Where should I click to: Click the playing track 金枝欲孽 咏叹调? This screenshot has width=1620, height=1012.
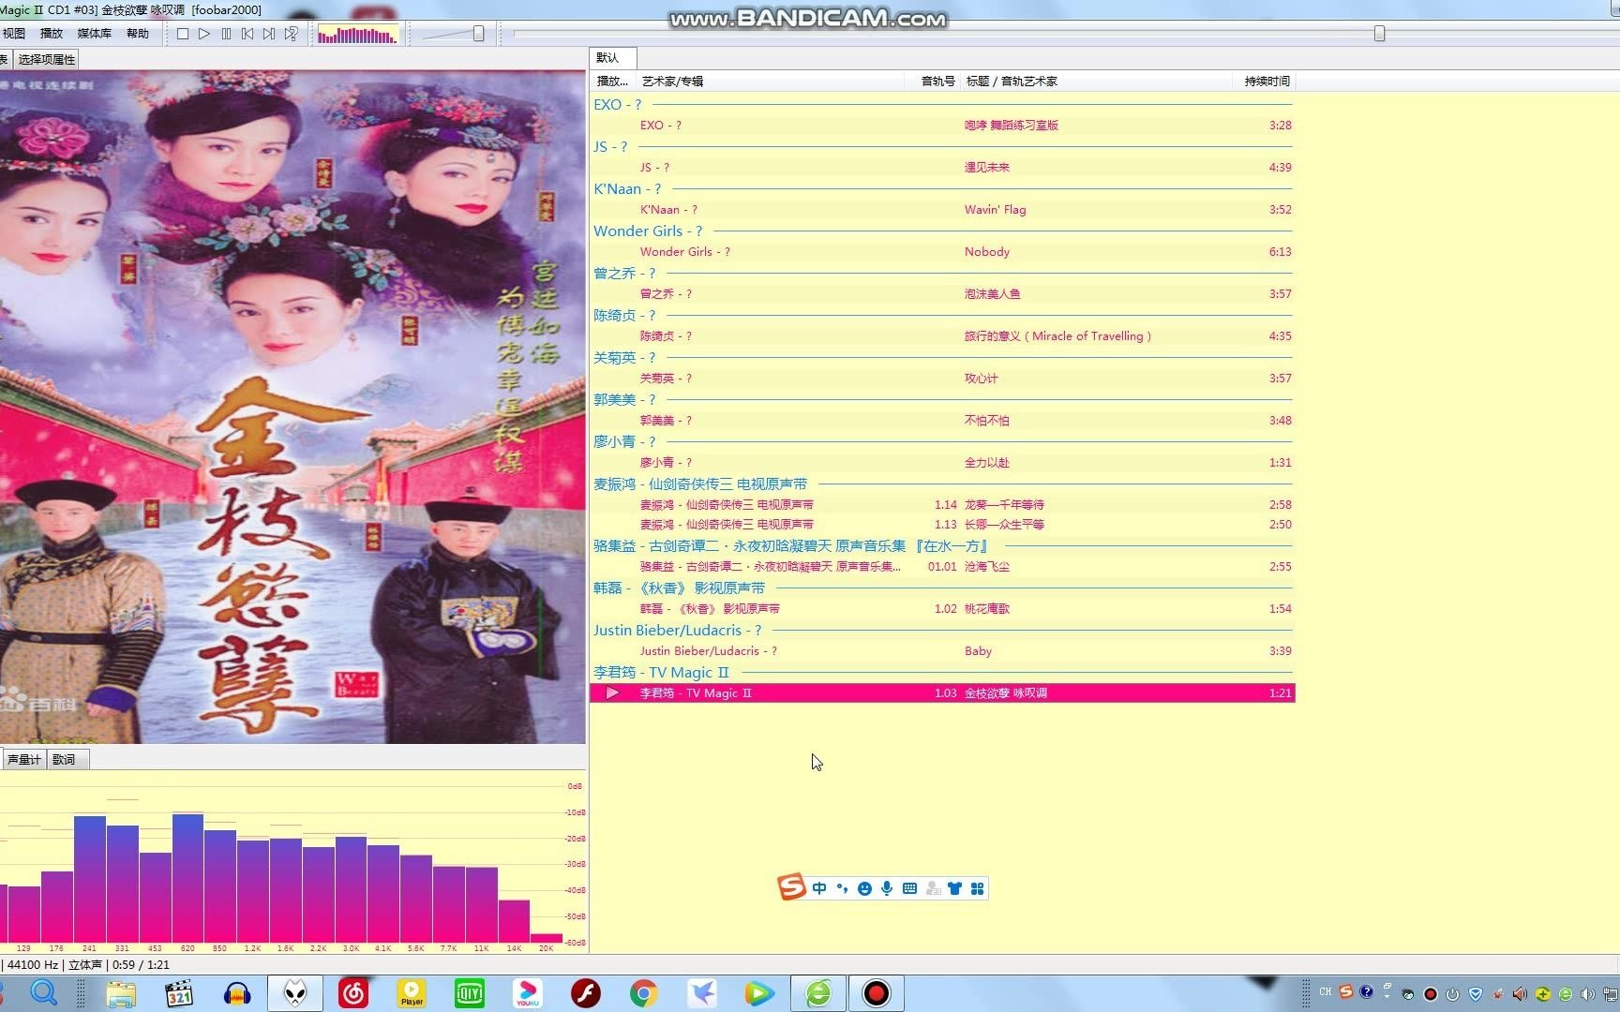click(x=942, y=692)
